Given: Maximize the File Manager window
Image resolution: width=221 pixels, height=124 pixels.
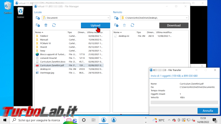Looking at the screenshot, I should (x=176, y=6).
